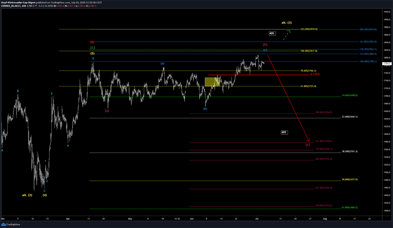Click the yellow highlighted rectangle zone
Screen dimensions: 393x228
[x=212, y=81]
